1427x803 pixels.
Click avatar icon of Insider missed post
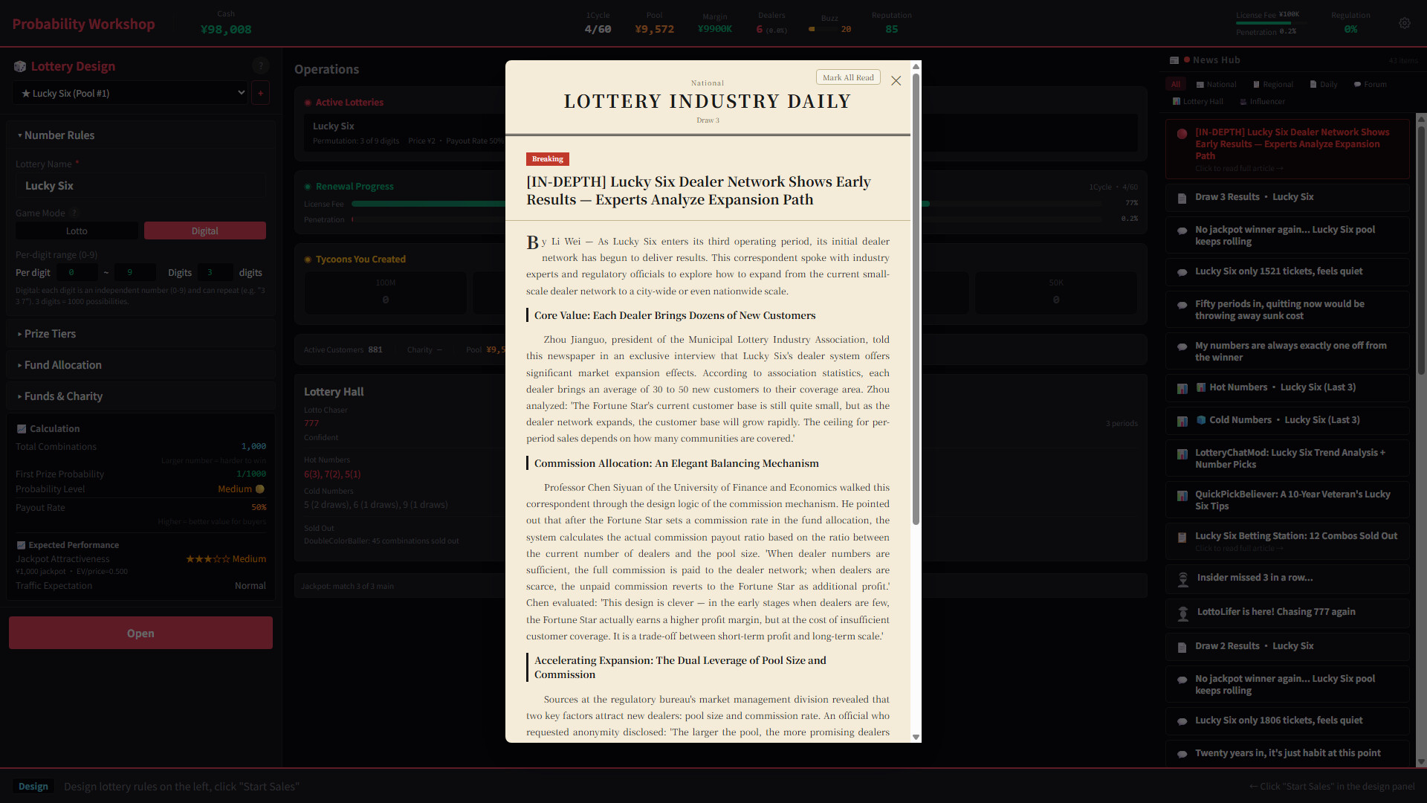click(1183, 579)
